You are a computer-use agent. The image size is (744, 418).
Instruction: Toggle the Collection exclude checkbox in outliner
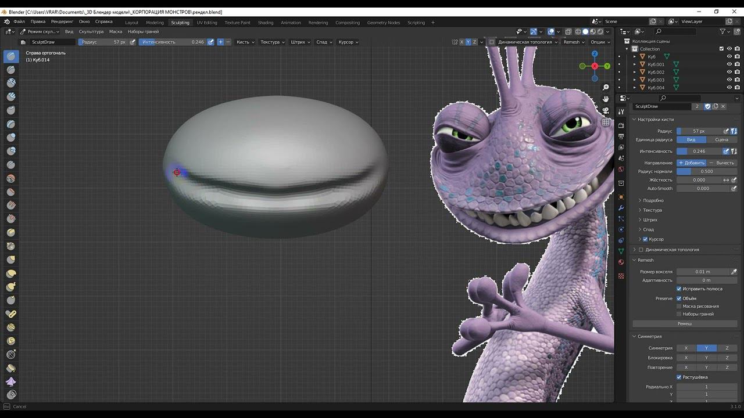721,49
